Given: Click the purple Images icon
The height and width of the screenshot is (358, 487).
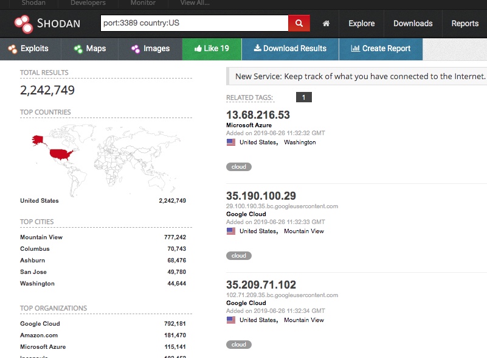Looking at the screenshot, I should [136, 49].
